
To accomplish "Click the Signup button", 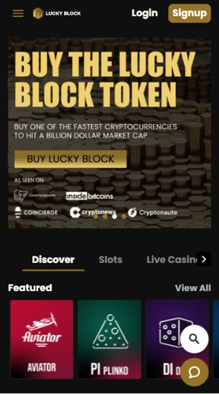I will click(x=189, y=13).
